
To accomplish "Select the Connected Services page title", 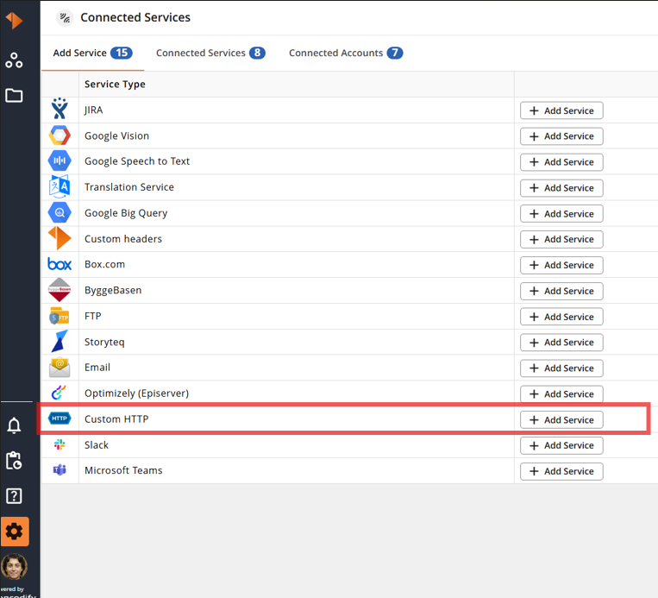I will 135,17.
